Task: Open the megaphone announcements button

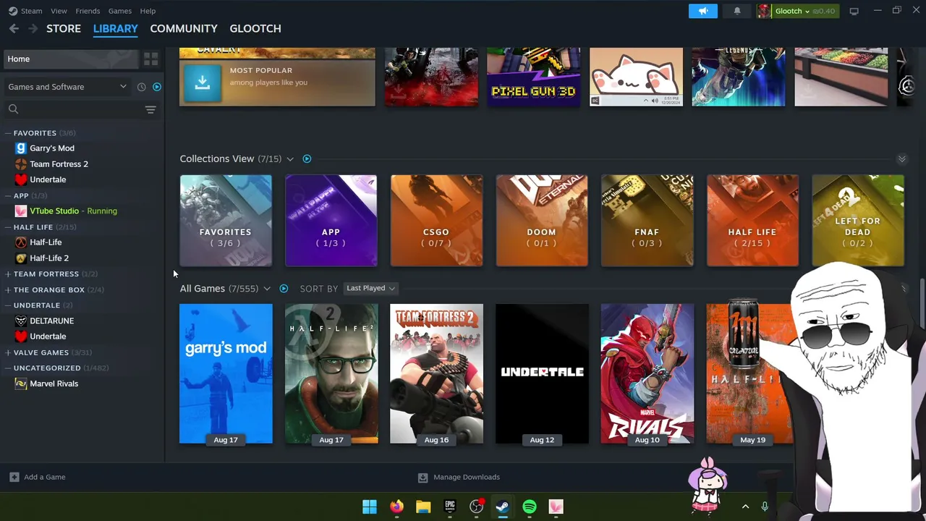Action: [702, 11]
